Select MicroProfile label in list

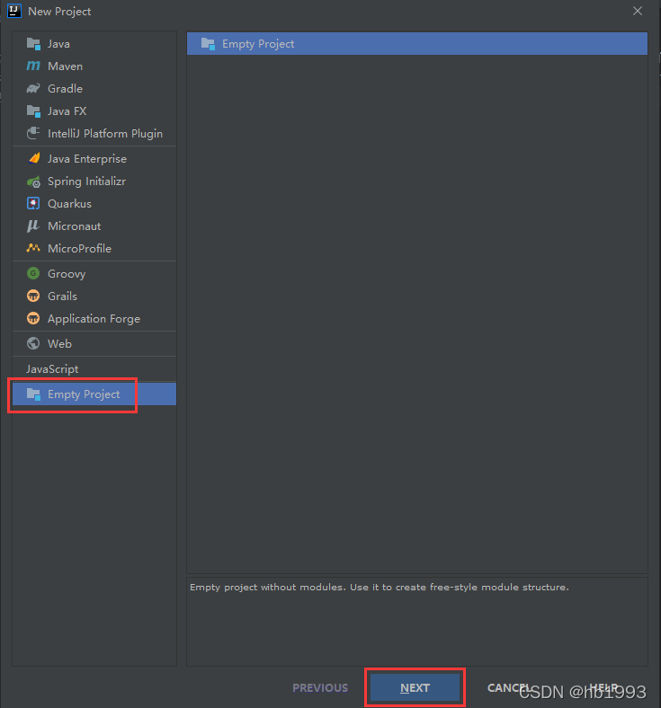coord(79,249)
